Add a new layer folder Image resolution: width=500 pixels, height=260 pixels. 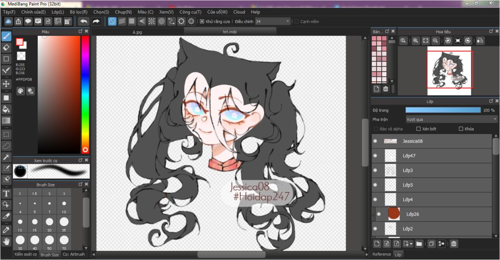coord(419,244)
